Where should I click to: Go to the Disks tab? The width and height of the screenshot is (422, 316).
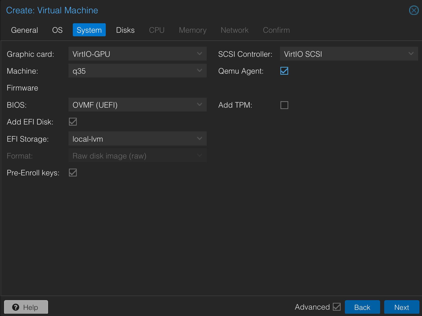point(125,30)
